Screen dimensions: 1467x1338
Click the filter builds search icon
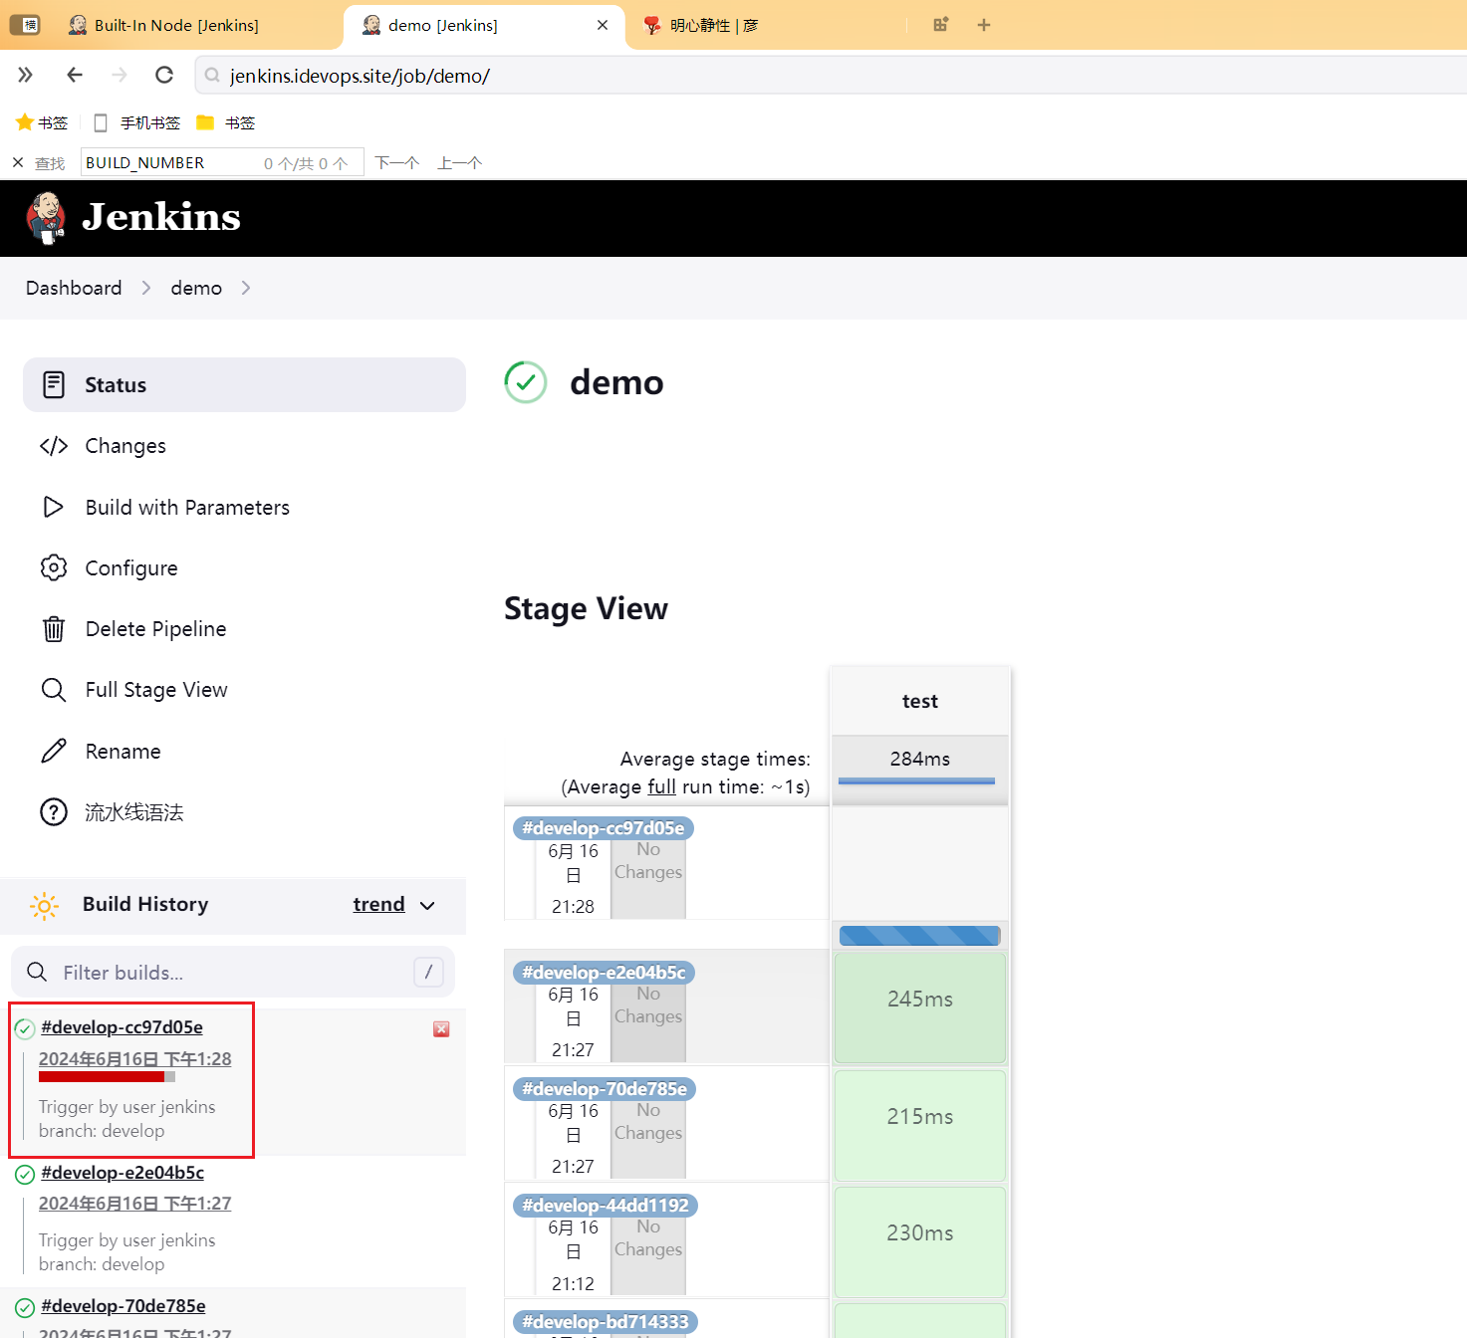click(37, 972)
